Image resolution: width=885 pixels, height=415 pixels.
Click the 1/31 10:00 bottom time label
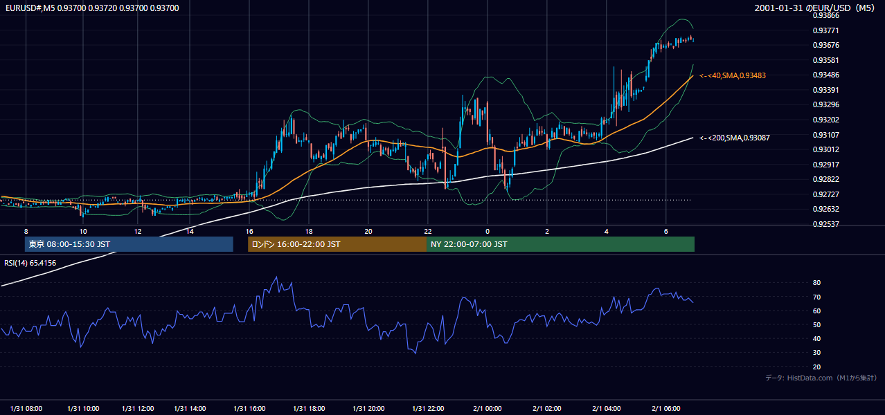tap(82, 408)
